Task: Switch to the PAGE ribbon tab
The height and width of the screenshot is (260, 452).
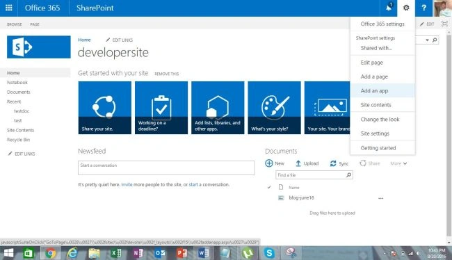Action: pyautogui.click(x=35, y=24)
